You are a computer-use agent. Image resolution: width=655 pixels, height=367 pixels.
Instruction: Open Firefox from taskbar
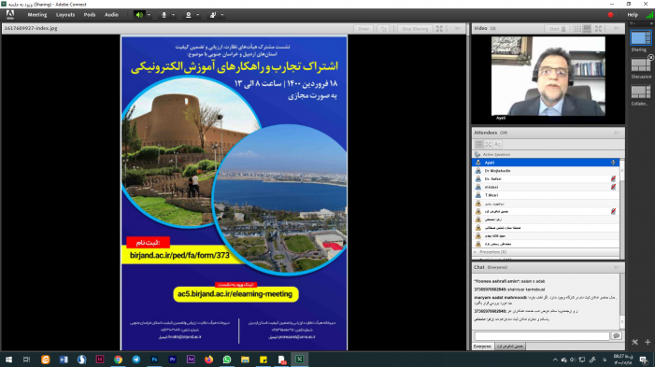coord(209,360)
